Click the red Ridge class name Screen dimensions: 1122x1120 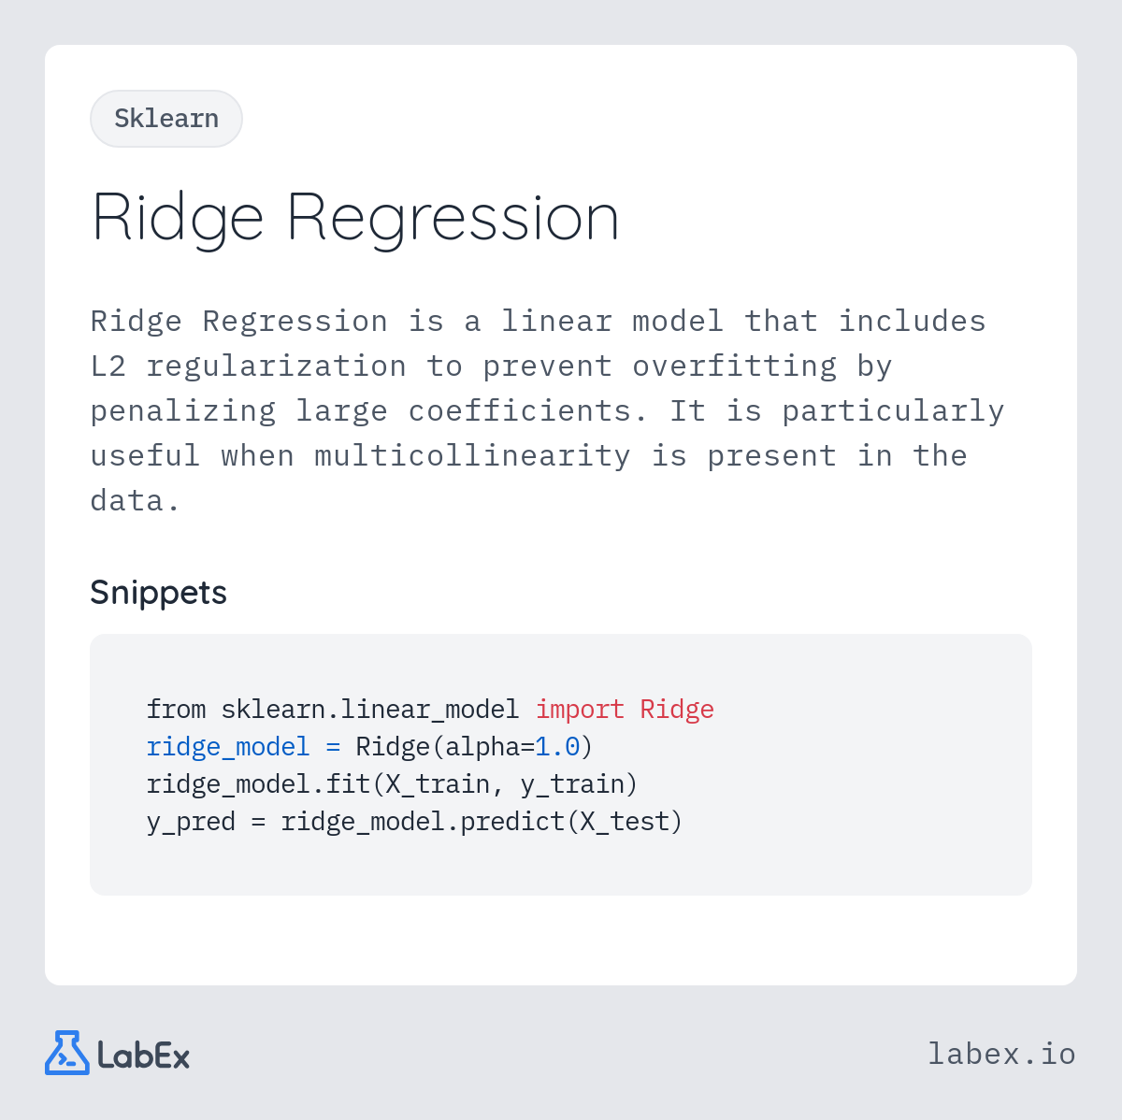677,710
